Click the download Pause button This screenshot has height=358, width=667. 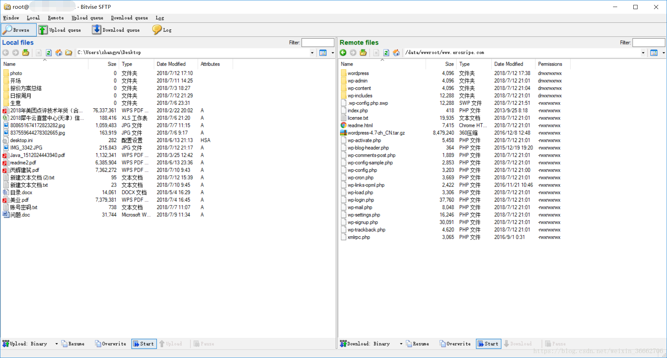(555, 344)
